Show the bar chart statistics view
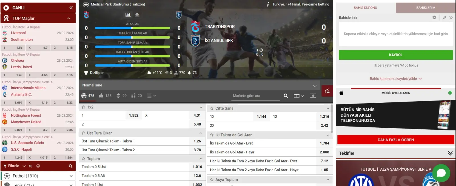456x186 pixels. coord(128,15)
